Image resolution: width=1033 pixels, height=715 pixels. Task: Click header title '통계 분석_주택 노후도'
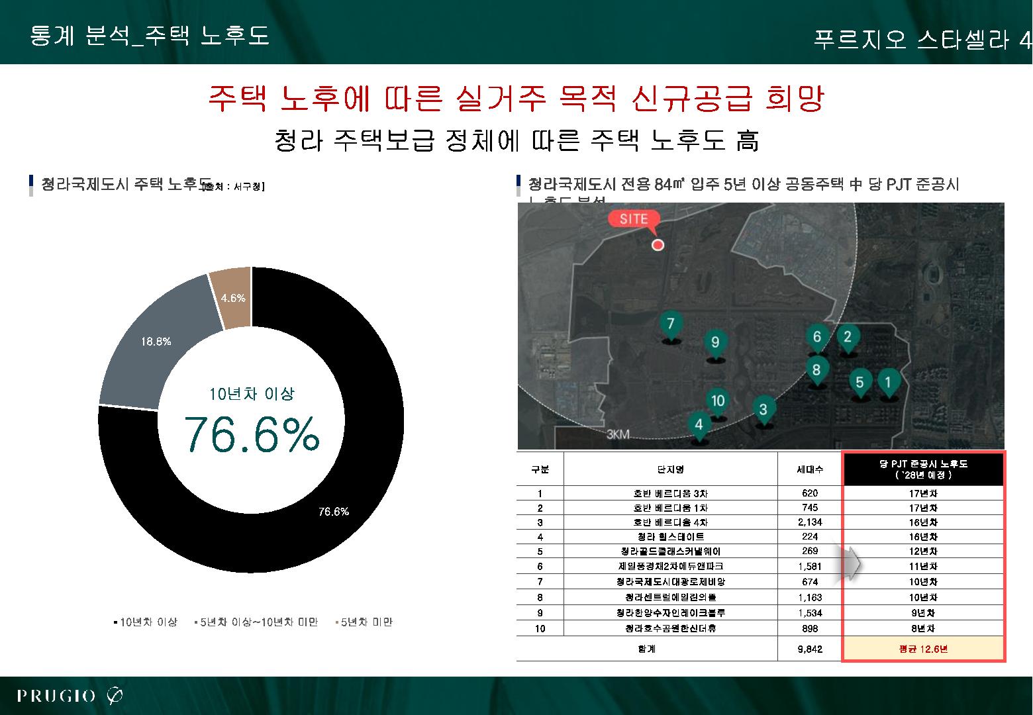click(x=150, y=35)
